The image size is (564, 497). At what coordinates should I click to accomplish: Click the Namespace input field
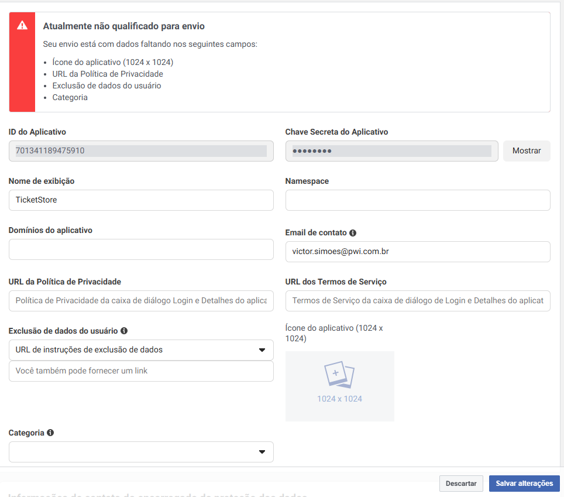coord(417,200)
